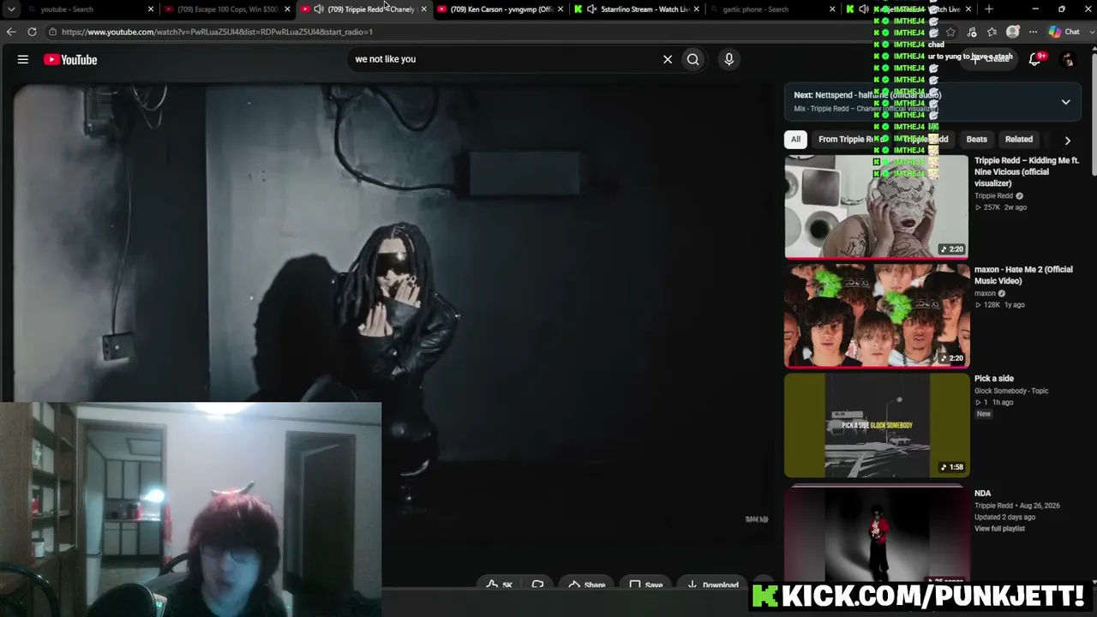Viewport: 1097px width, 617px height.
Task: Close the 5starrlino Stream tab
Action: 696,9
